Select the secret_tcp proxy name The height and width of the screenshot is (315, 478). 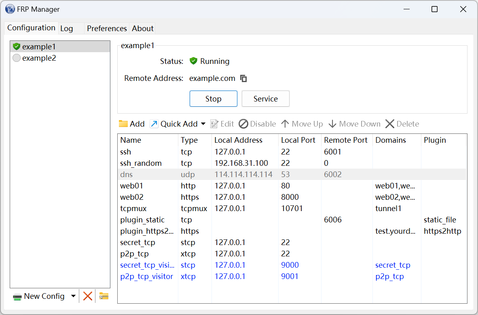(x=137, y=243)
